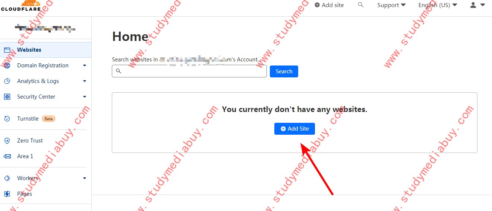Image resolution: width=492 pixels, height=211 pixels.
Task: Focus the website search input field
Action: point(189,71)
